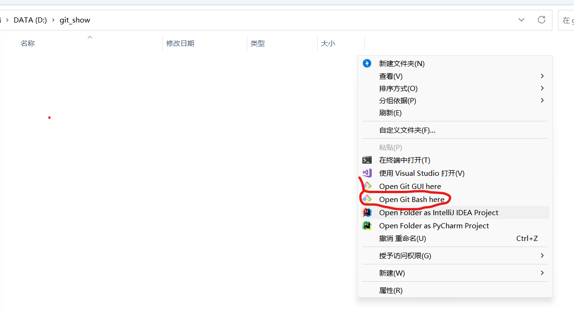Click the IntelliJ IDEA icon

click(367, 212)
